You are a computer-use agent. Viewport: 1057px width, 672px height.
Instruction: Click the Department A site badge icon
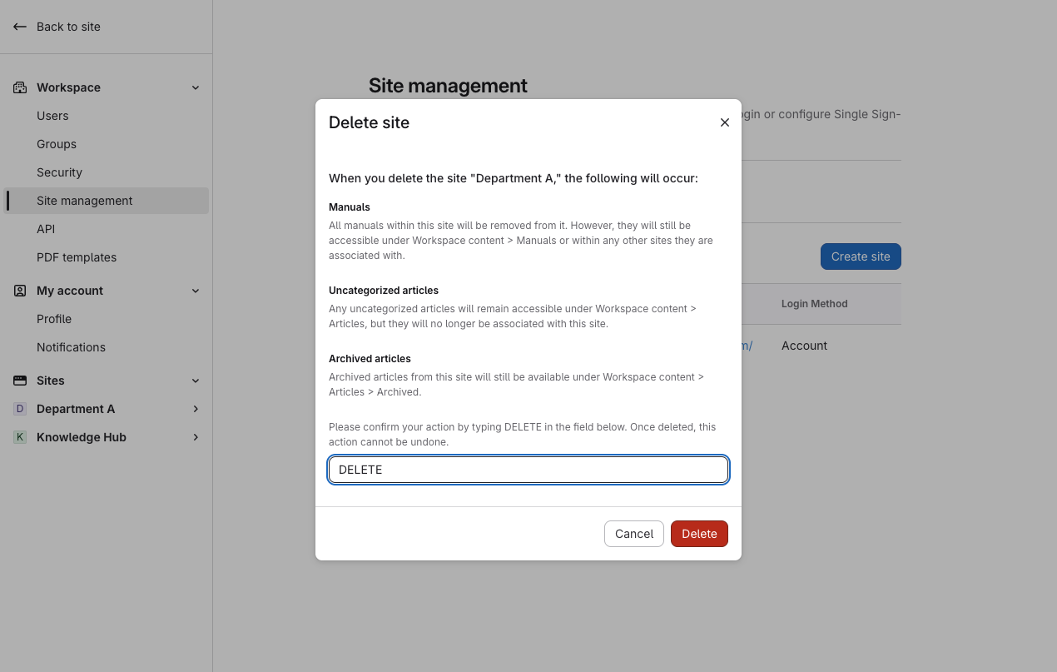pos(19,409)
